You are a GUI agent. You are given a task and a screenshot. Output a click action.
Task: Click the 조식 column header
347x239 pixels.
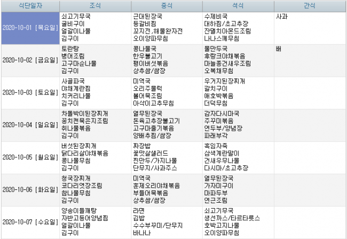point(95,6)
